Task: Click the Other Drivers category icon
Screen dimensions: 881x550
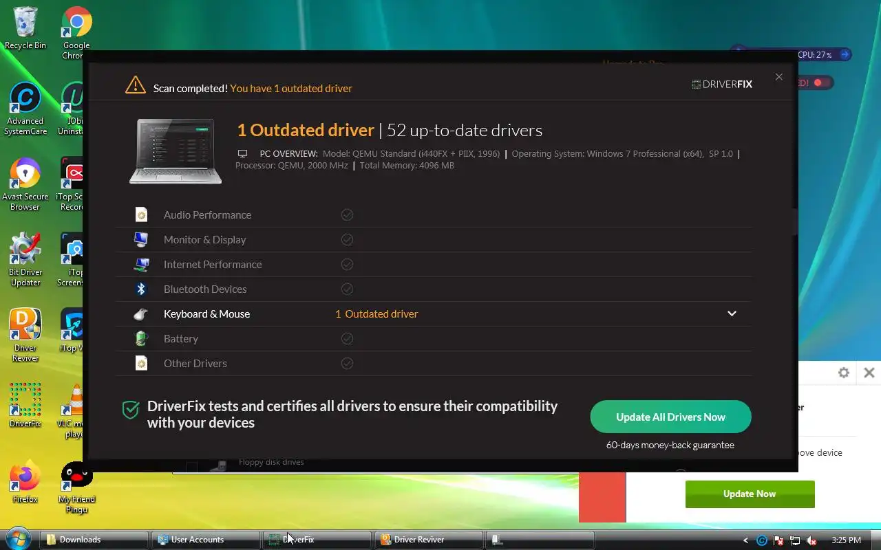Action: point(141,363)
